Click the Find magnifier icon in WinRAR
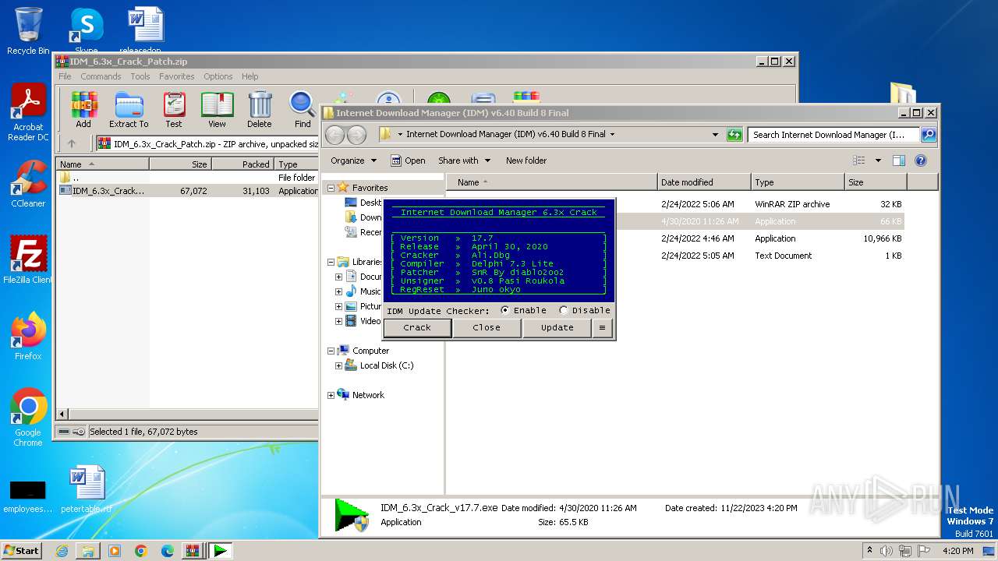The image size is (998, 561). tap(303, 110)
